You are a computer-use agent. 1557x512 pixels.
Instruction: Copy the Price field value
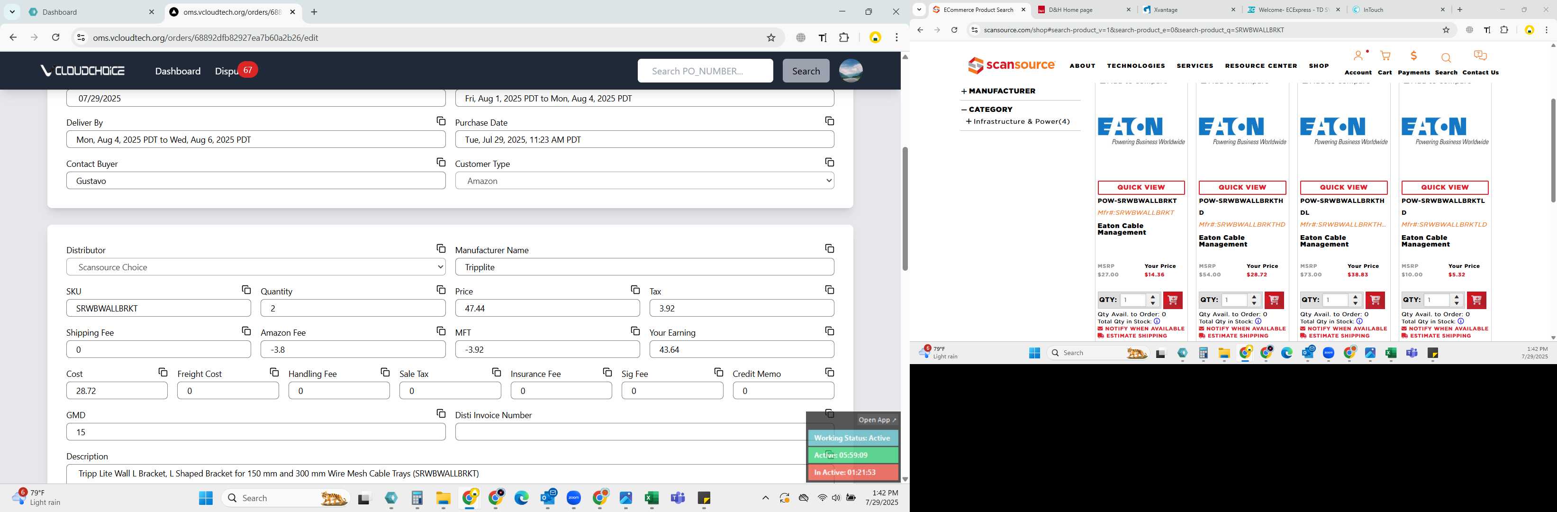click(x=635, y=290)
